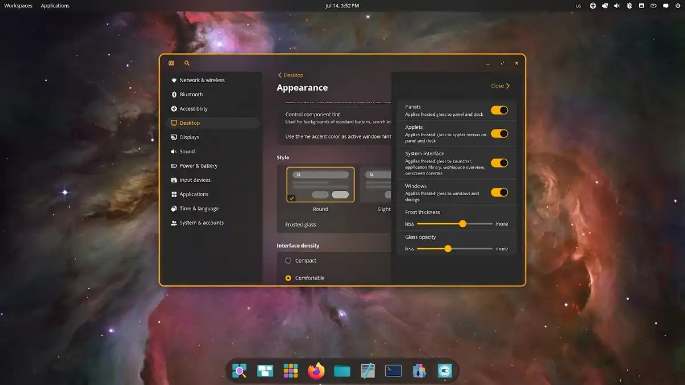Select the Compact interface density option
The width and height of the screenshot is (685, 385).
pyautogui.click(x=288, y=261)
